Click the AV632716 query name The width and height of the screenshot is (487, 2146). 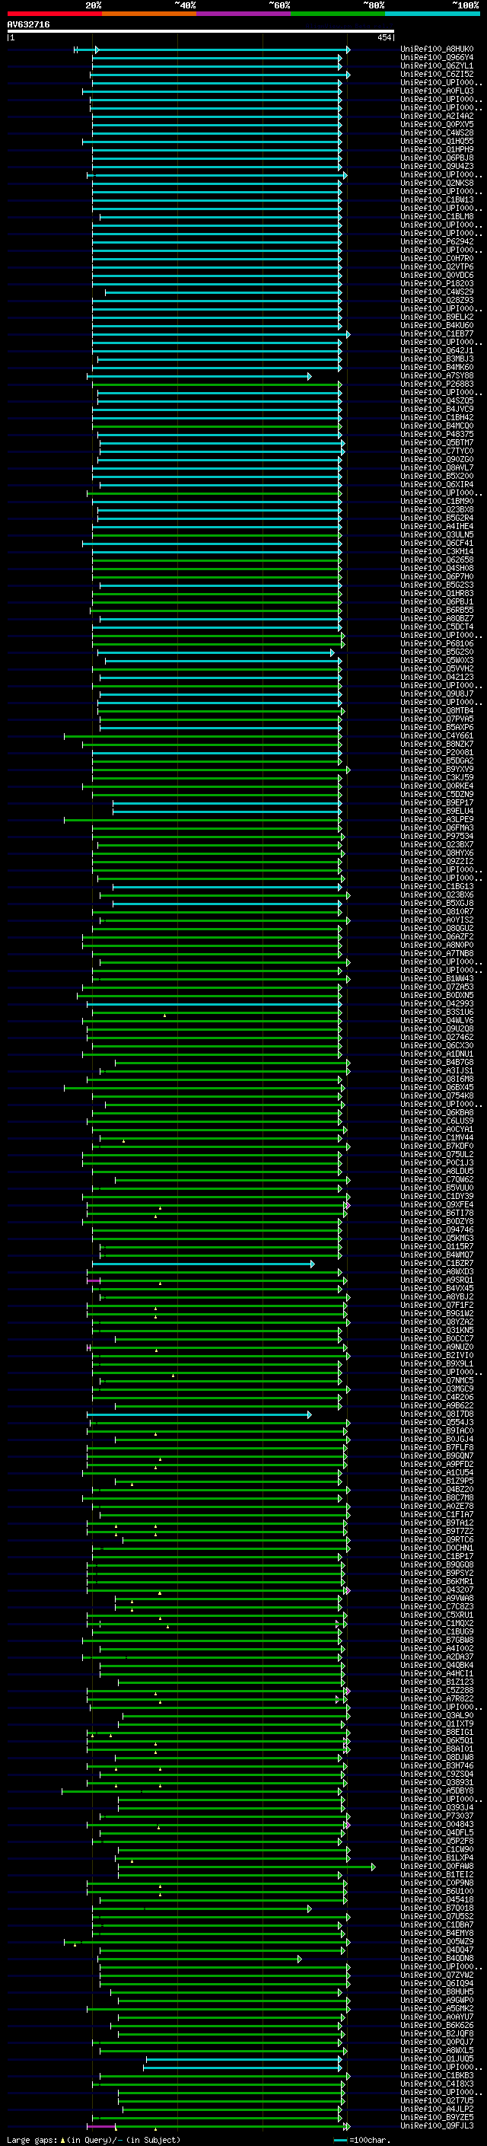click(28, 25)
